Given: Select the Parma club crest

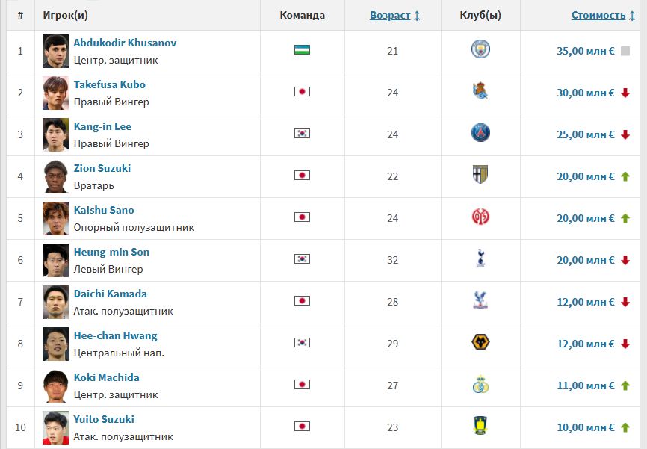Looking at the screenshot, I should click(x=480, y=175).
